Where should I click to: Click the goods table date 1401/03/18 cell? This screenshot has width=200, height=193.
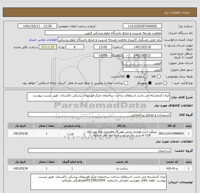point(21,133)
